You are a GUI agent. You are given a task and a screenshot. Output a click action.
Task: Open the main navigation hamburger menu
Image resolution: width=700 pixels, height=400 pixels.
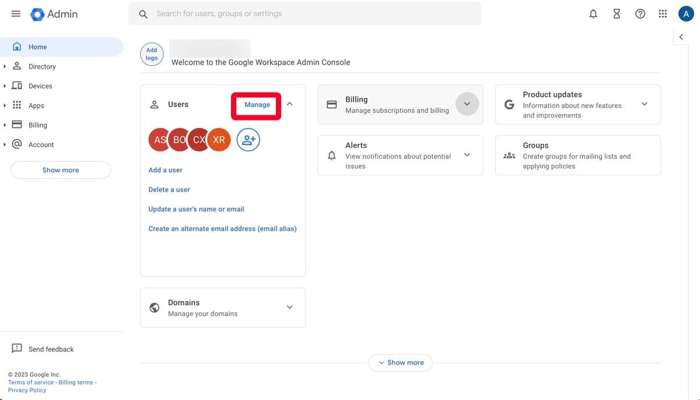coord(15,13)
